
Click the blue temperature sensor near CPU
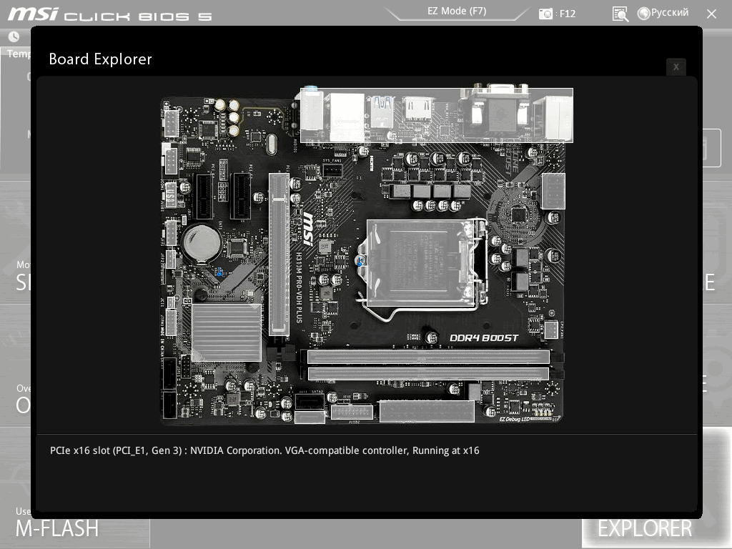[360, 262]
